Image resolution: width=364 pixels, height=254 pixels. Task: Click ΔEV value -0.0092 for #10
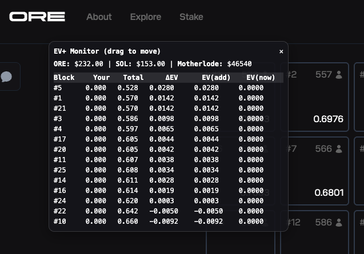coord(163,221)
